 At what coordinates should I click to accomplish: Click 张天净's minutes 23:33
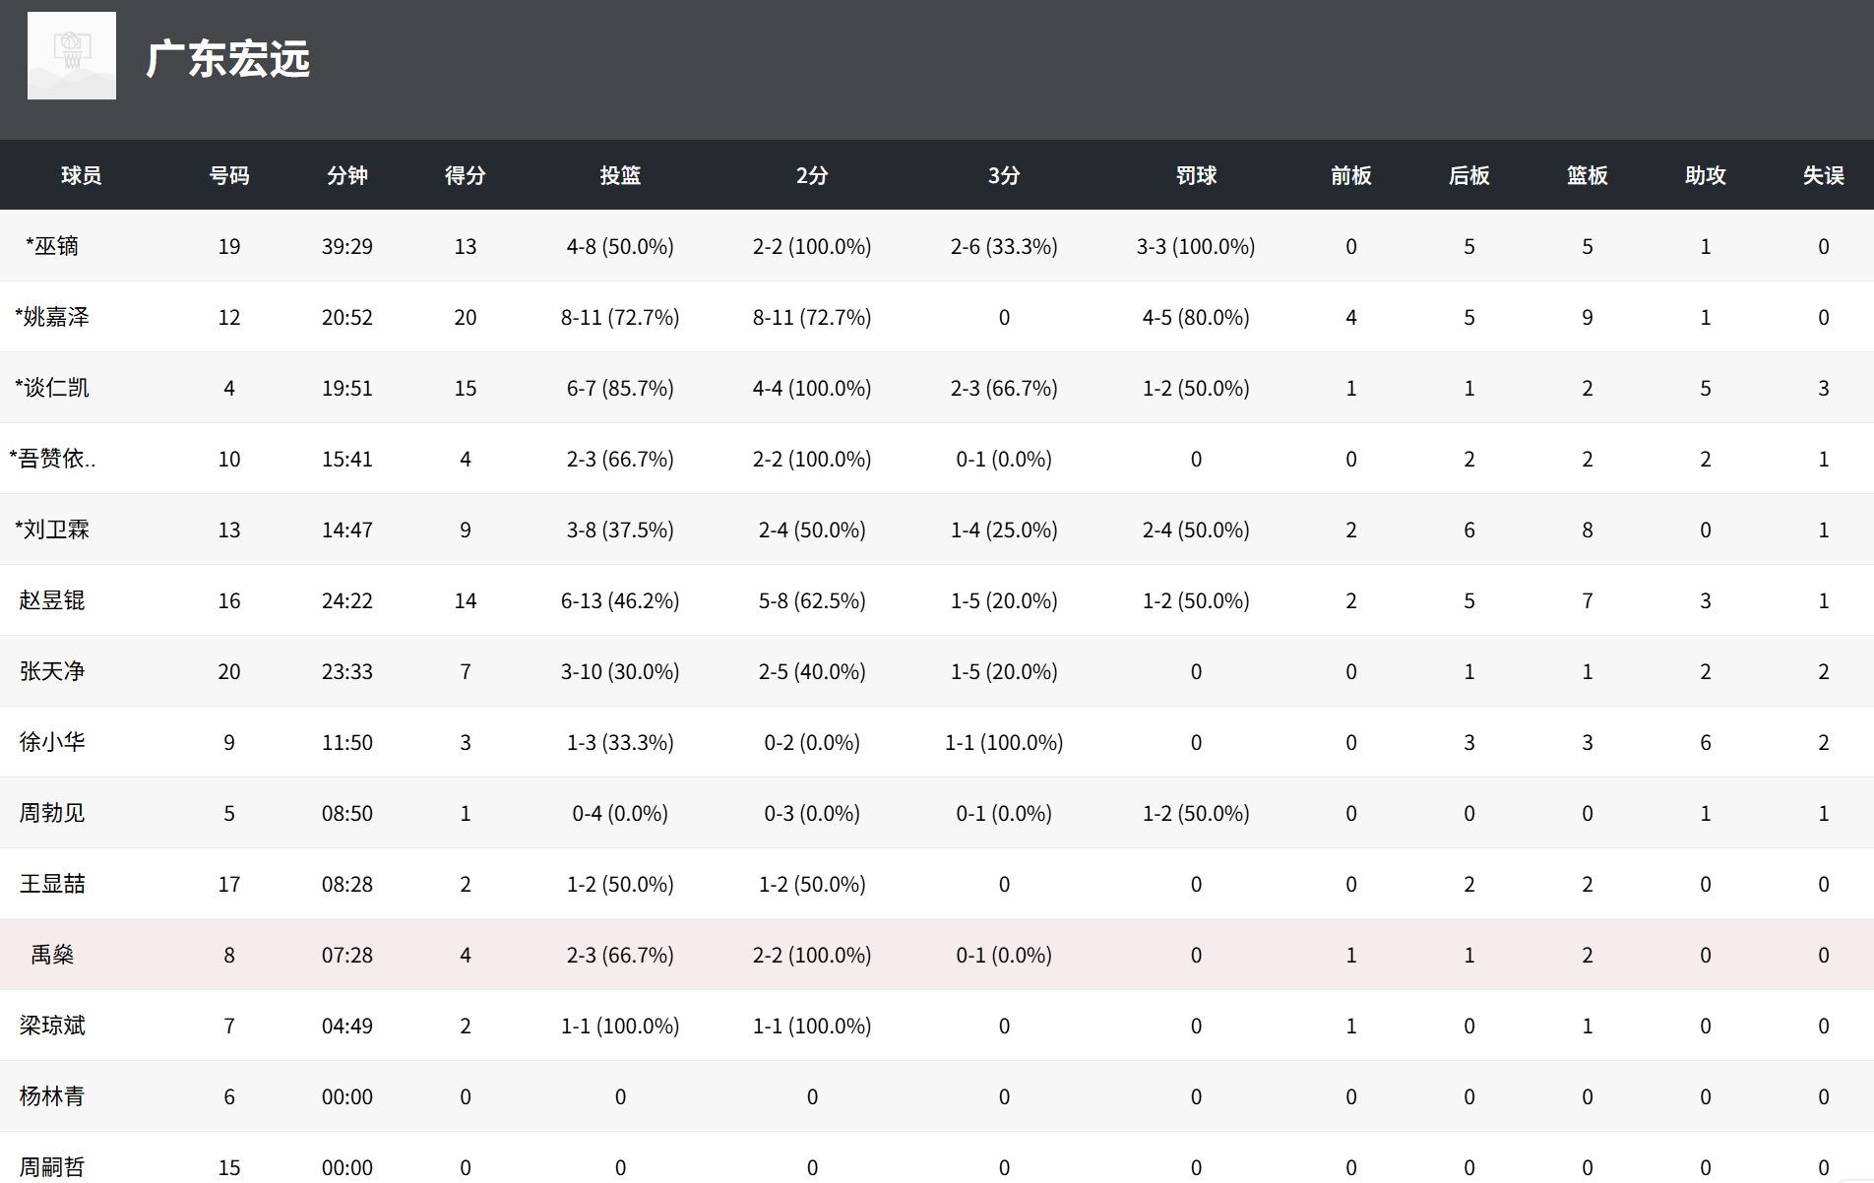(x=347, y=671)
